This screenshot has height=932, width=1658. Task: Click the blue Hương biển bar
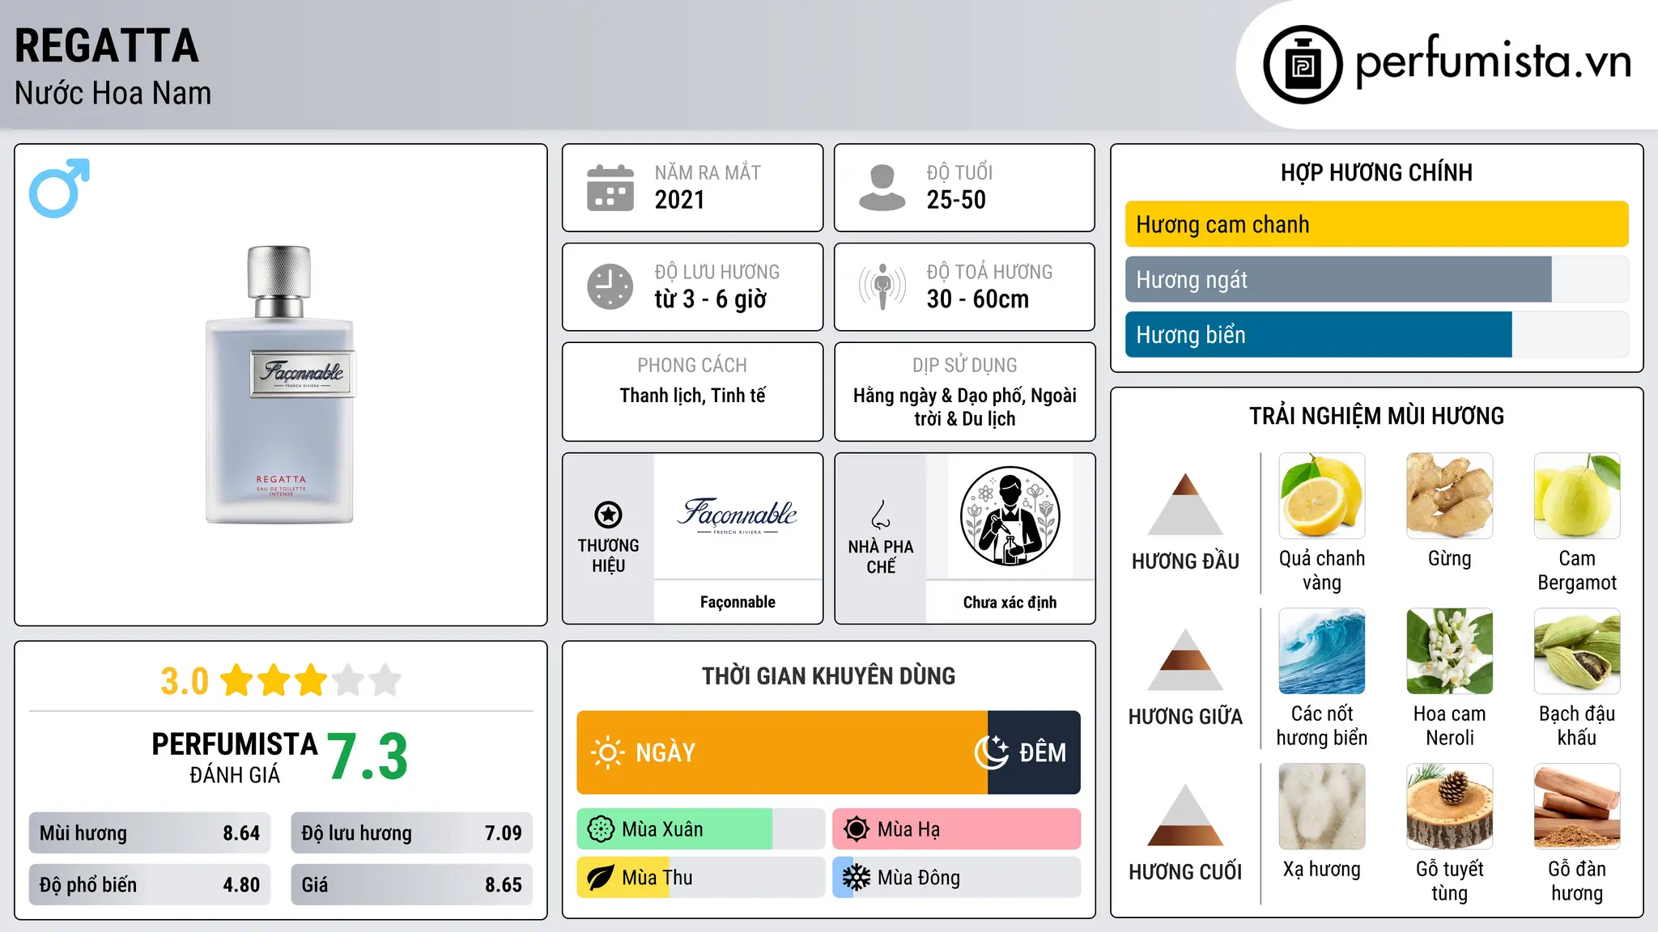[1319, 334]
